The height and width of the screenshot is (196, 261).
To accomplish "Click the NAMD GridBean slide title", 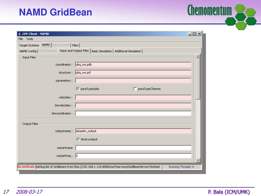I will coord(55,12).
